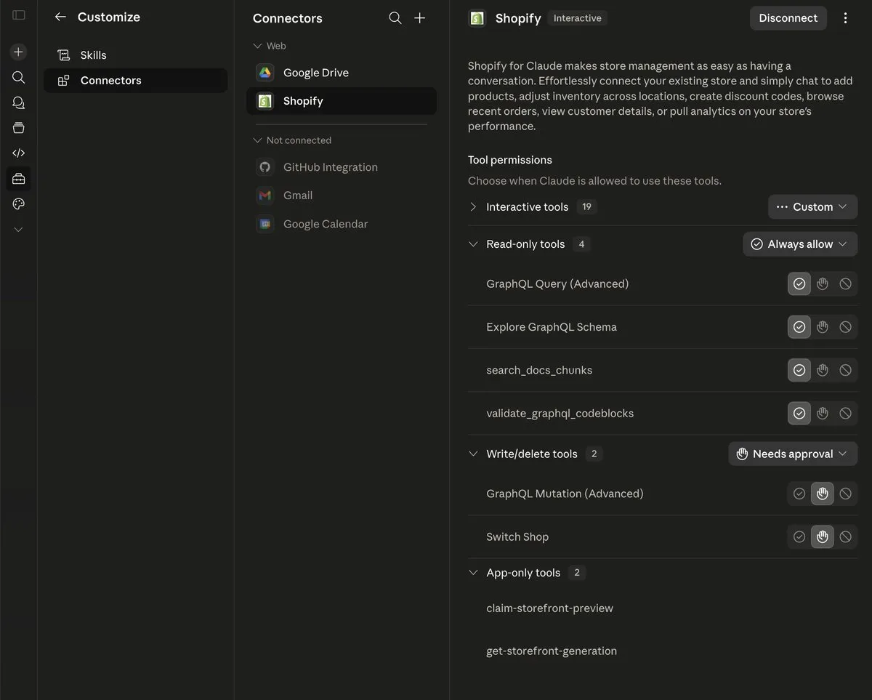The image size is (872, 700).
Task: Open Custom permission dropdown for Interactive tools
Action: click(812, 207)
